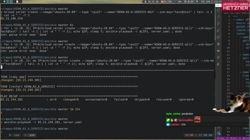
Task: Click 'unreachable=0' in play recap
Action: [96, 99]
